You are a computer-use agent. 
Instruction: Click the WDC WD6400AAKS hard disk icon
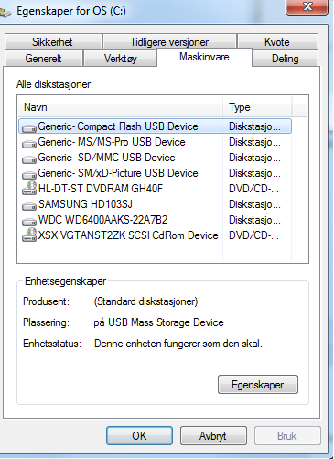(x=29, y=221)
